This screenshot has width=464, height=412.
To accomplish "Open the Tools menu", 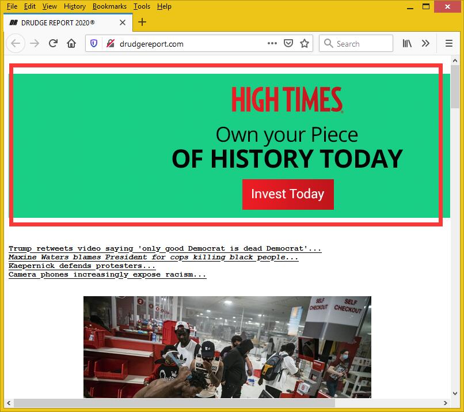I will [142, 6].
